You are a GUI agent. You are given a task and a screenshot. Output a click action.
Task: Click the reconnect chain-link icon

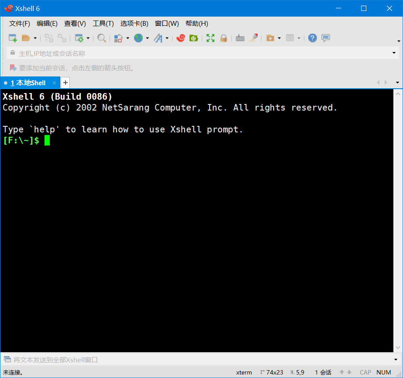click(x=62, y=38)
